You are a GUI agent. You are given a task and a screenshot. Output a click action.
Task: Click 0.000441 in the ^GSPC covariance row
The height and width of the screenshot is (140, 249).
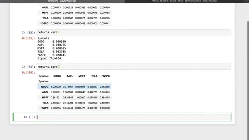point(105,23)
